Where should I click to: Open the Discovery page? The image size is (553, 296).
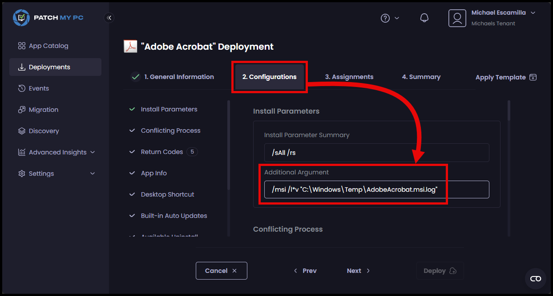click(44, 130)
